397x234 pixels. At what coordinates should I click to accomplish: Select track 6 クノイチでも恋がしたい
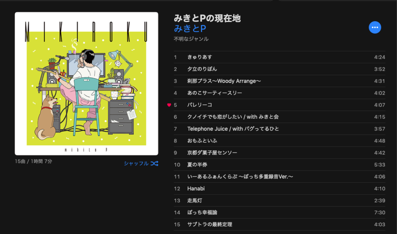pyautogui.click(x=280, y=117)
